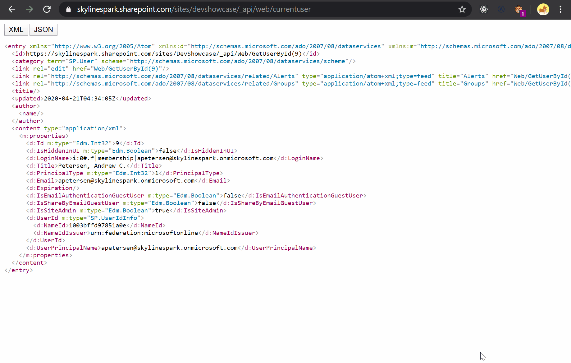The width and height of the screenshot is (571, 363).
Task: Switch view to XML format
Action: click(16, 30)
